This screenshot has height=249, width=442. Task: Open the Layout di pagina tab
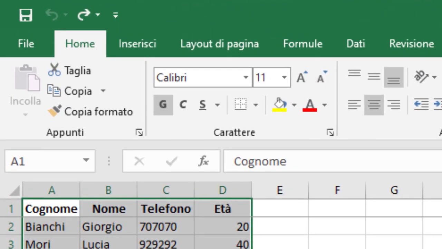[x=219, y=44]
